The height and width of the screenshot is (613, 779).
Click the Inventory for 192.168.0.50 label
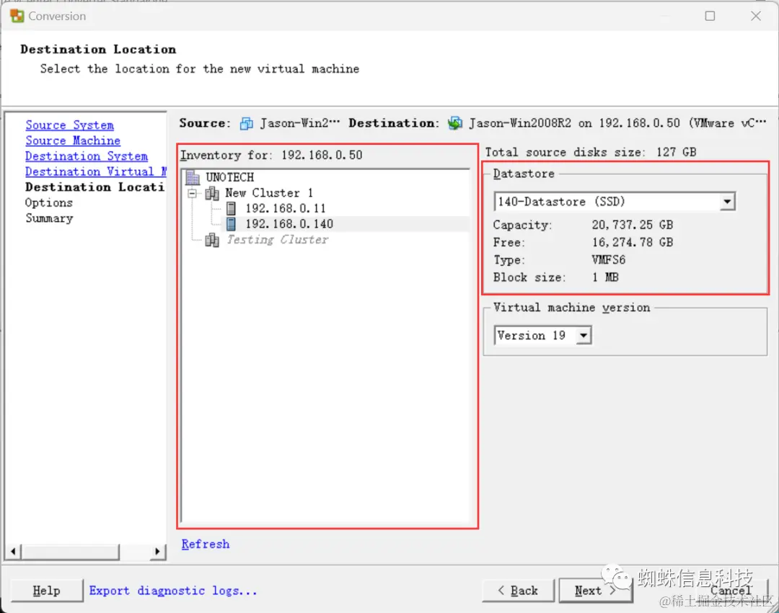pyautogui.click(x=271, y=156)
